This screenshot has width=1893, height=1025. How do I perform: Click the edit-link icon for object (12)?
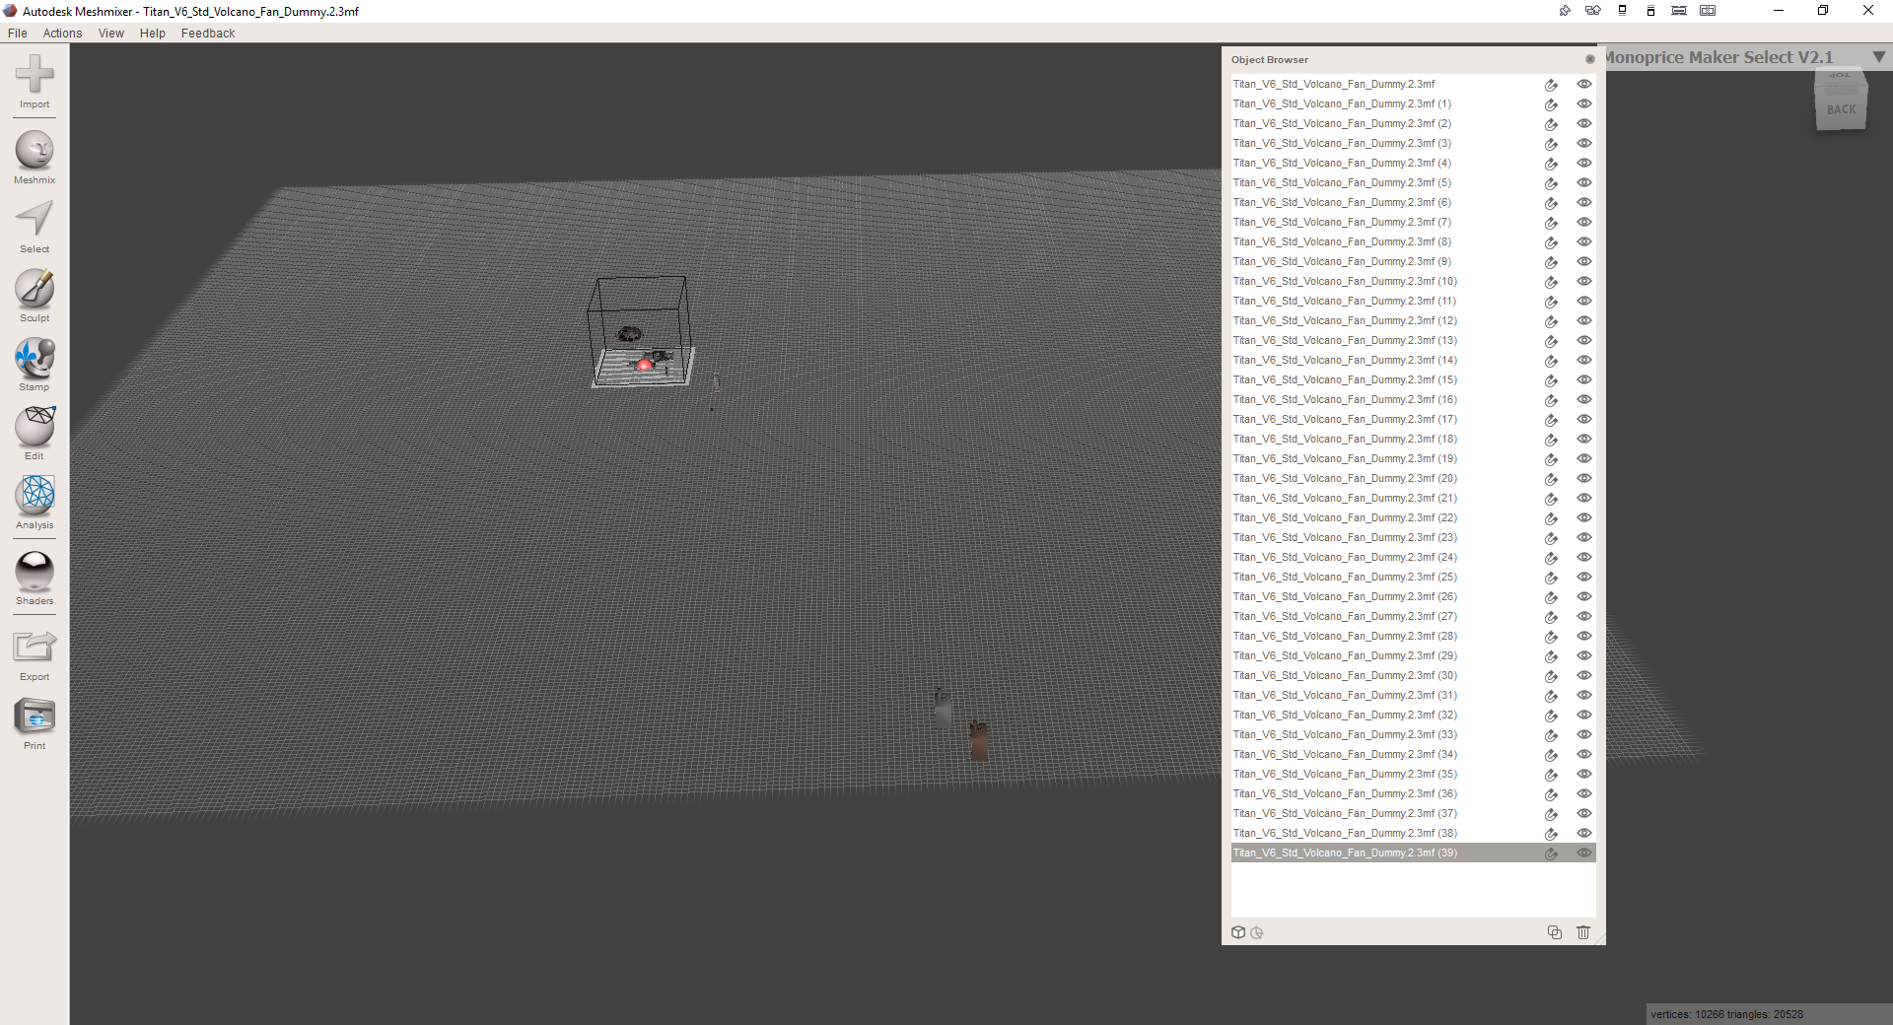(1551, 321)
